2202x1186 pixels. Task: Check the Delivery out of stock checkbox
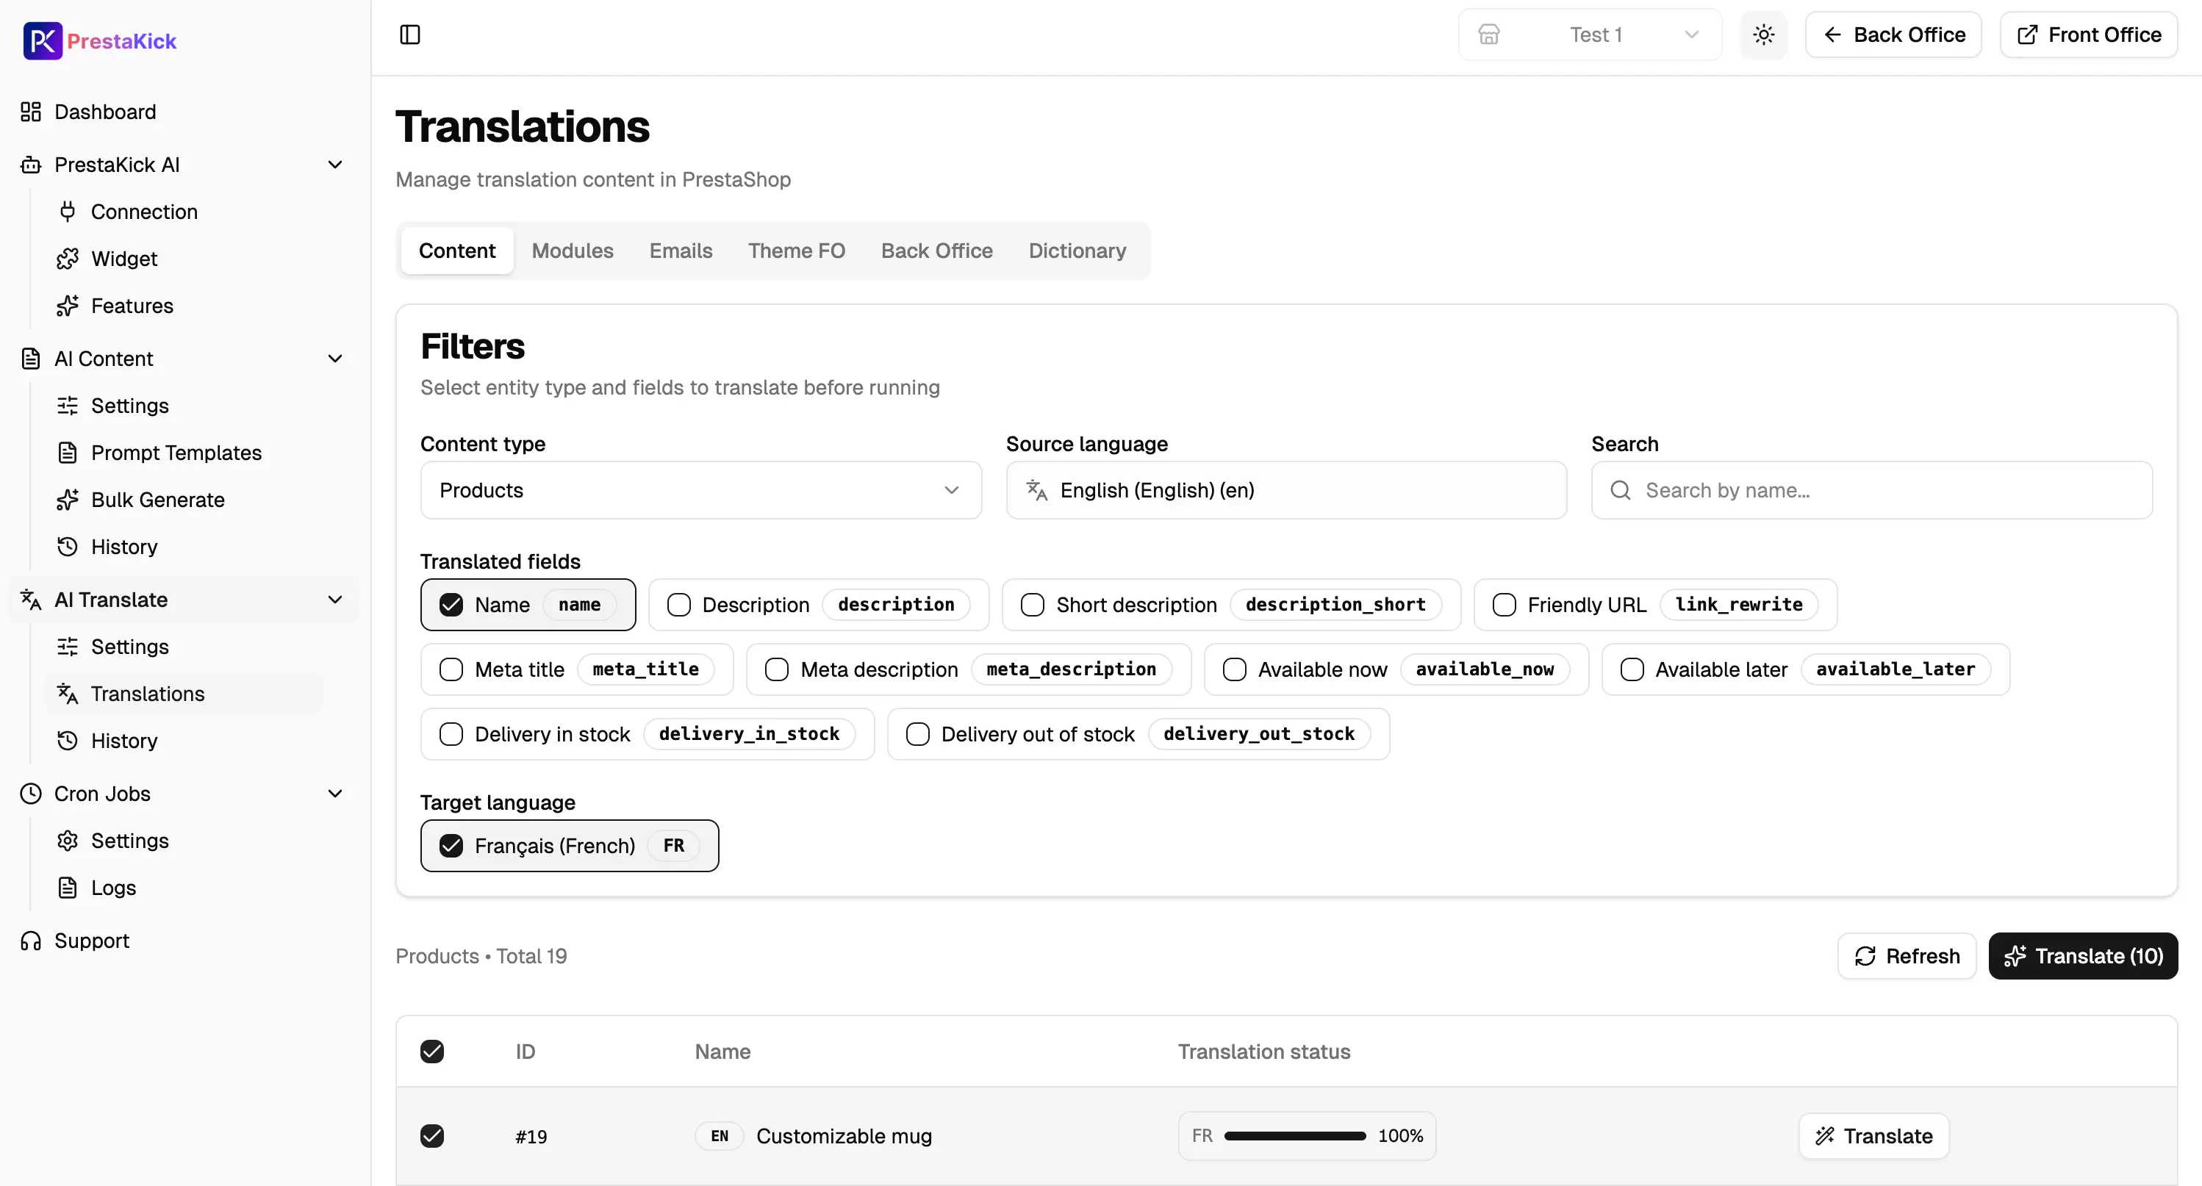pyautogui.click(x=918, y=735)
